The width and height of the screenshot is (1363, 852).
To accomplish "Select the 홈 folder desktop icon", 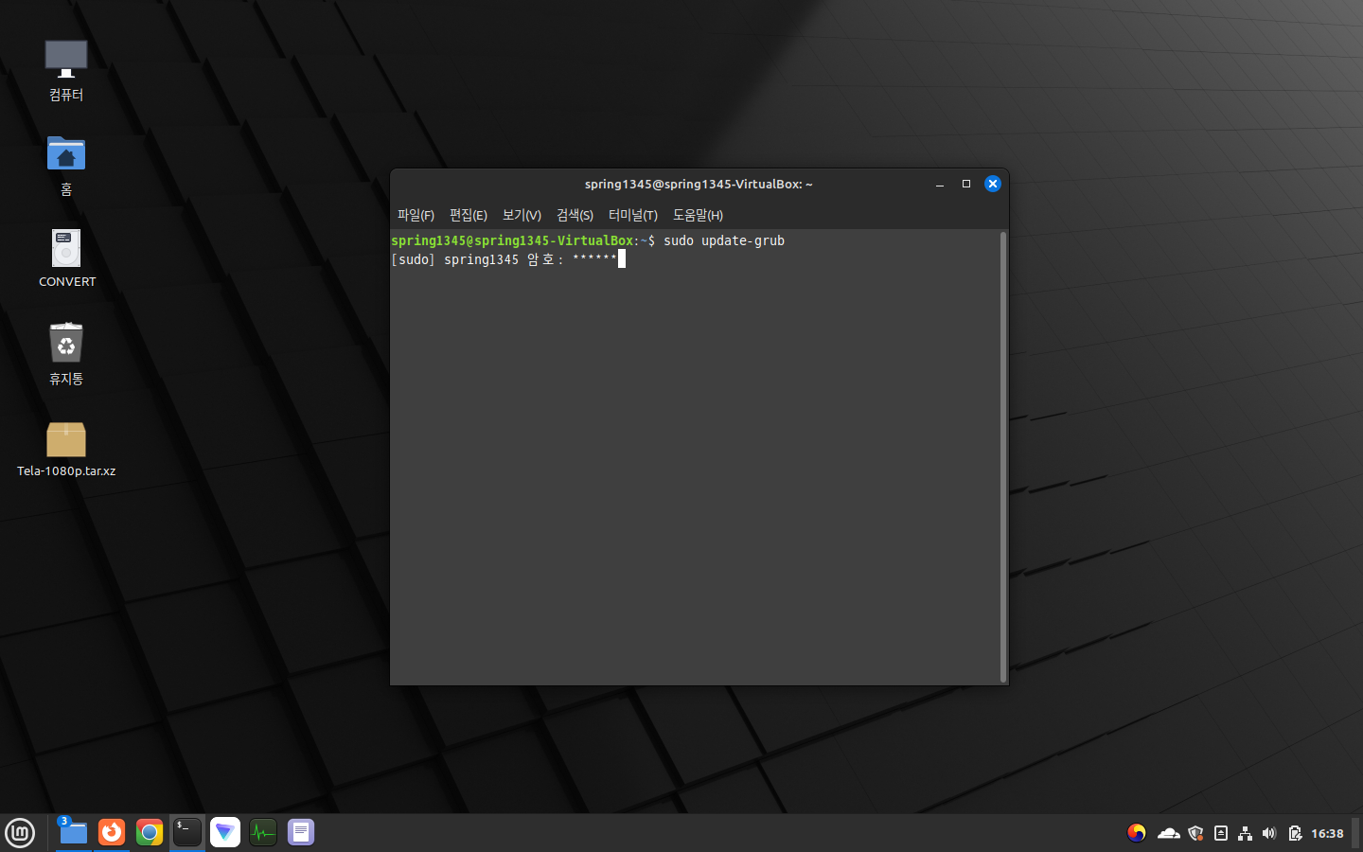I will (66, 165).
